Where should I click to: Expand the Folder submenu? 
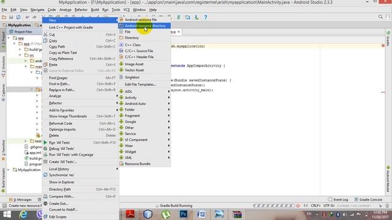point(145,109)
